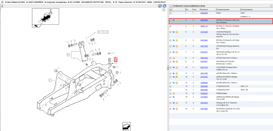This screenshot has height=131, width=273.
Task: Collapse the parts panel using splitter handle
Action: (168, 67)
